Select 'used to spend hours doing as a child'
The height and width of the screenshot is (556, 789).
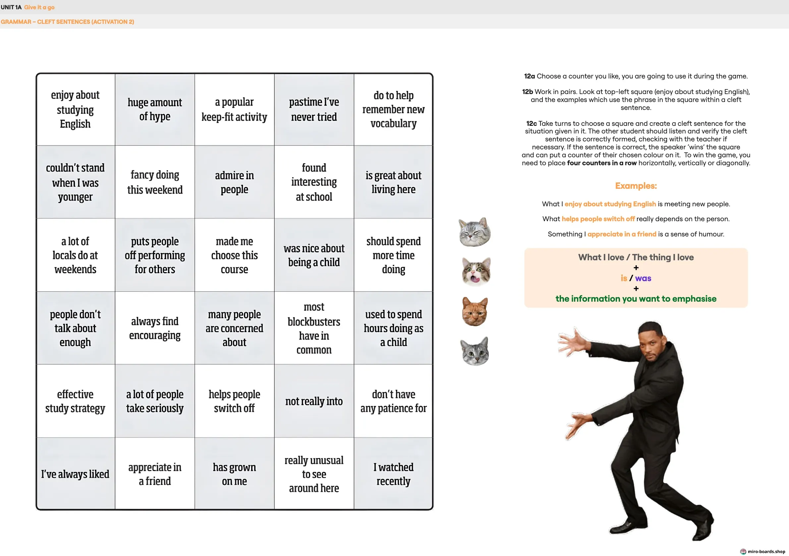pyautogui.click(x=393, y=328)
